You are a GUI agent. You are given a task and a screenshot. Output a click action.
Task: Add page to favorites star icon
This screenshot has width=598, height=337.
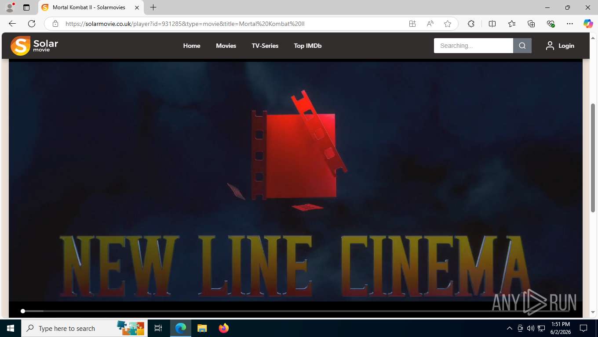tap(448, 24)
